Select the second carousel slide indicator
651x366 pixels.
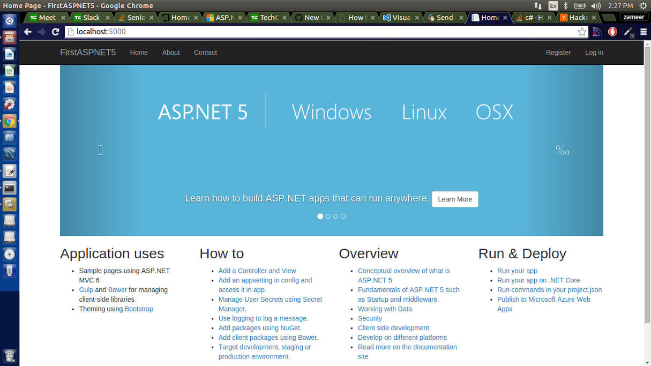[328, 216]
